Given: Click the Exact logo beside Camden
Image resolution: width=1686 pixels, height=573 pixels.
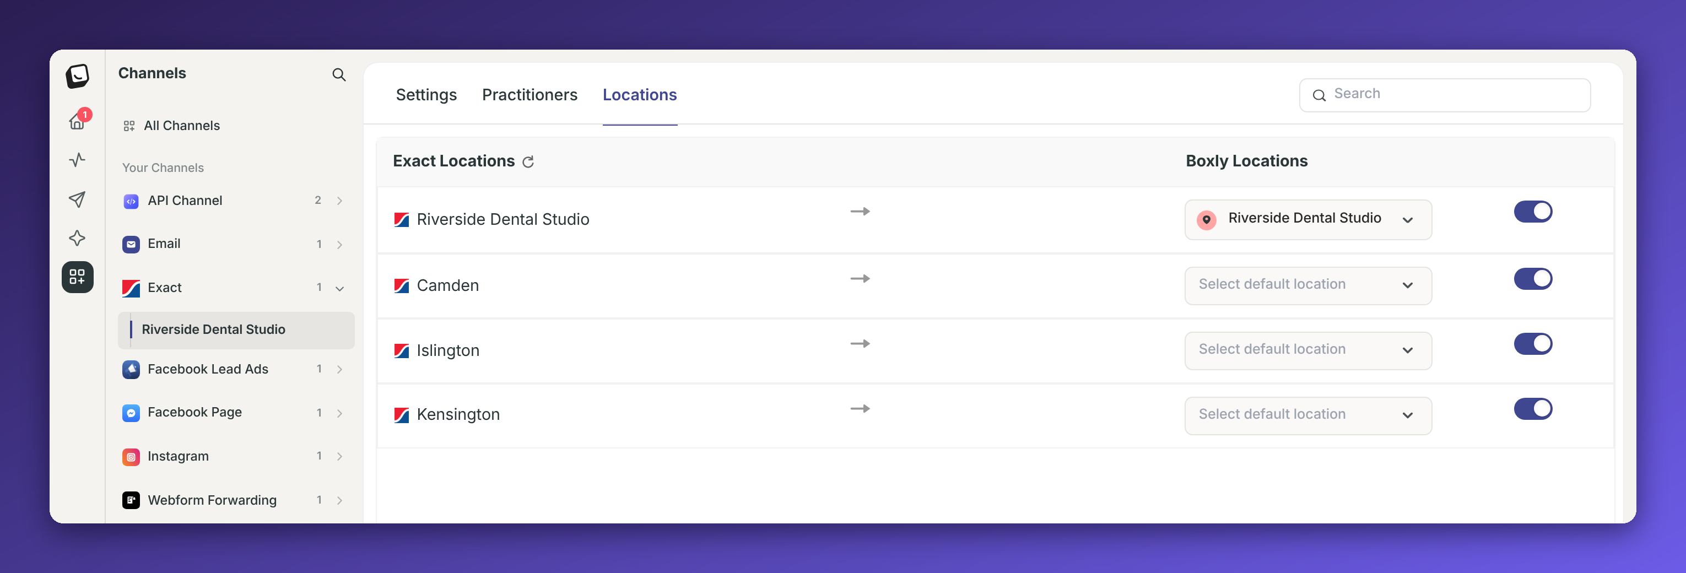Looking at the screenshot, I should 401,286.
